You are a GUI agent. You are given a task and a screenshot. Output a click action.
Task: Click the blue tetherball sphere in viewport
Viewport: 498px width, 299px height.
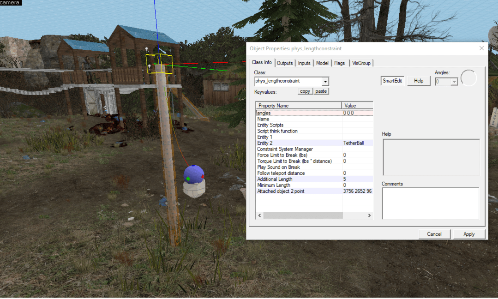click(194, 174)
